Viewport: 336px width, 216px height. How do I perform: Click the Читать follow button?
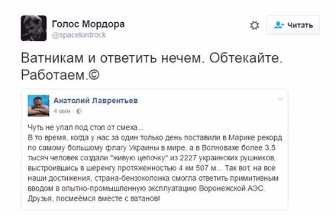point(293,25)
